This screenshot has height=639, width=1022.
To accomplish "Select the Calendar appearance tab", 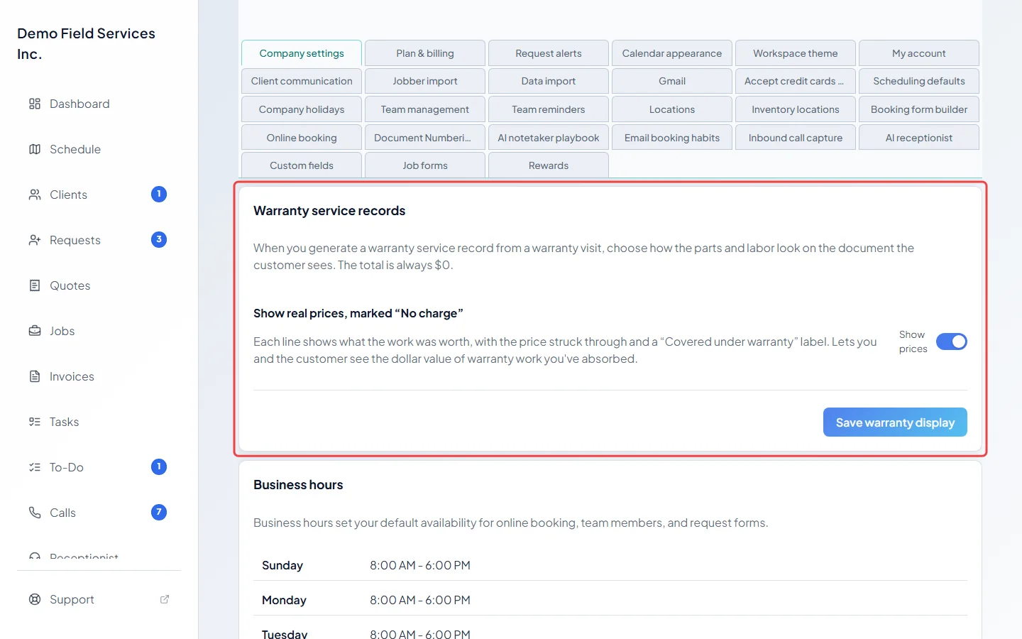I will coord(672,53).
